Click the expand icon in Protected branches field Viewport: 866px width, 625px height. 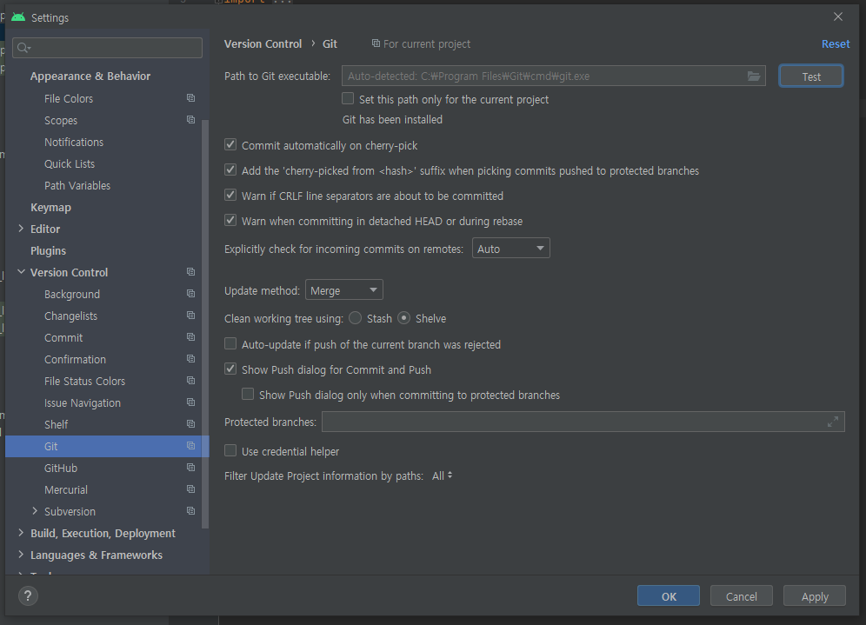click(x=833, y=422)
